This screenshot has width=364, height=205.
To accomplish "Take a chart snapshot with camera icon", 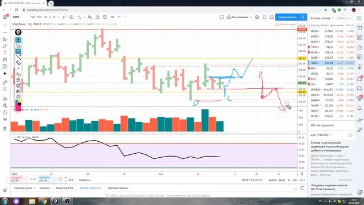I will tap(271, 17).
